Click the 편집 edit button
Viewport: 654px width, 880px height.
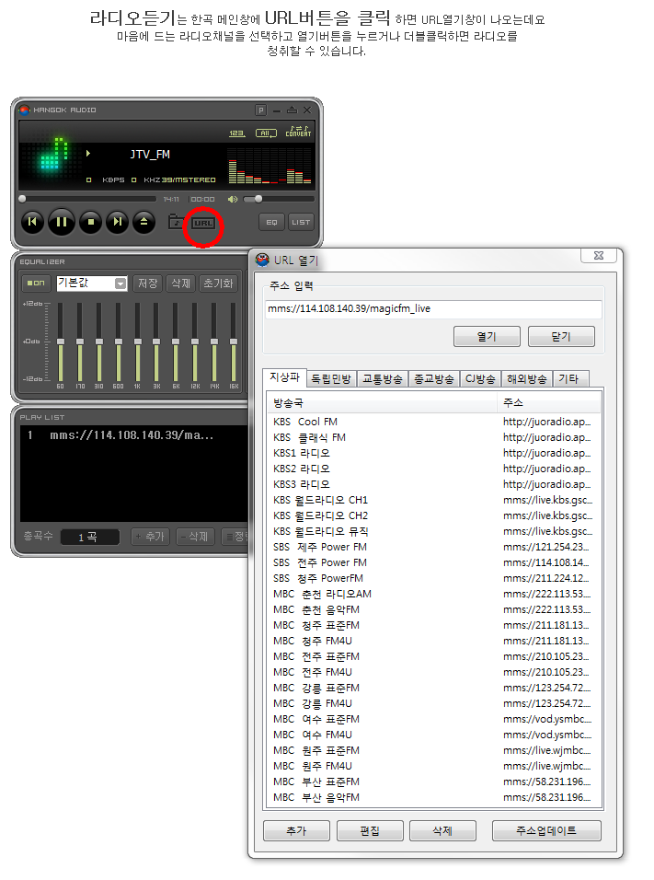pos(370,830)
